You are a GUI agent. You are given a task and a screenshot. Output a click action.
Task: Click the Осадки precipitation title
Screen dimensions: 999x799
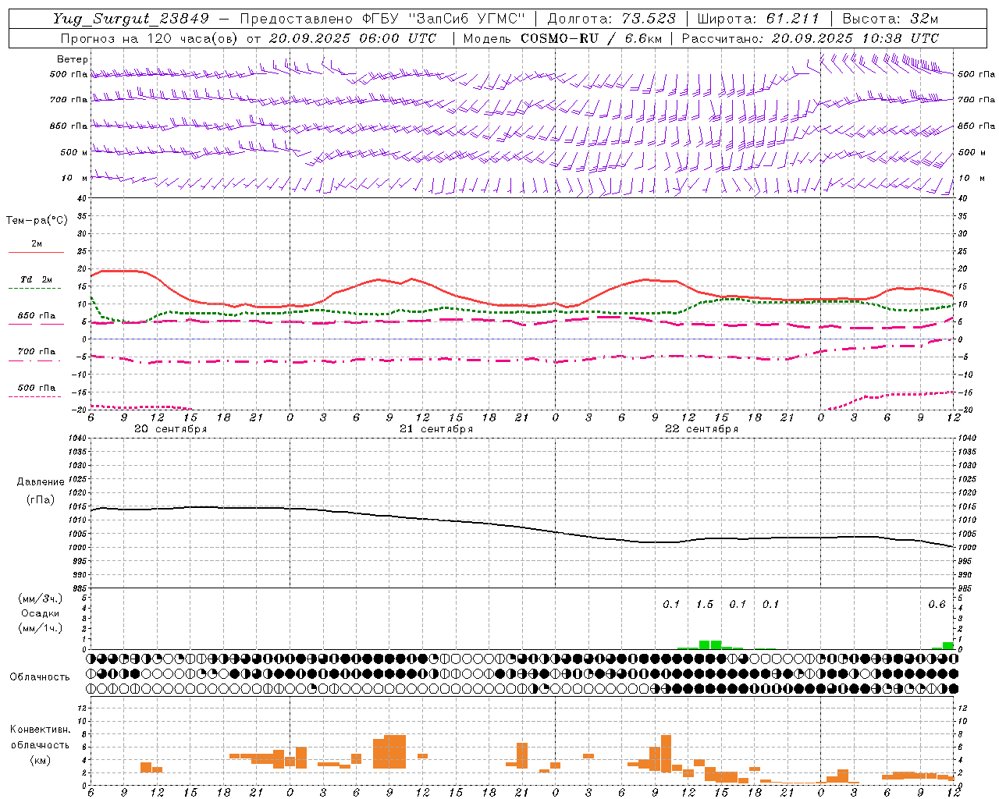[41, 613]
